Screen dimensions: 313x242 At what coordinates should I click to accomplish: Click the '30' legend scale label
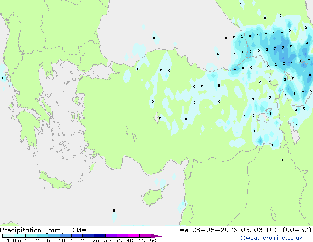(107, 240)
